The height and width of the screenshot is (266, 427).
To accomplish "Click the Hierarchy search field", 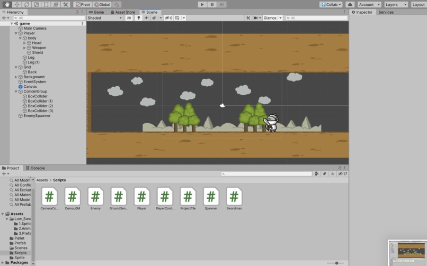I will (49, 18).
